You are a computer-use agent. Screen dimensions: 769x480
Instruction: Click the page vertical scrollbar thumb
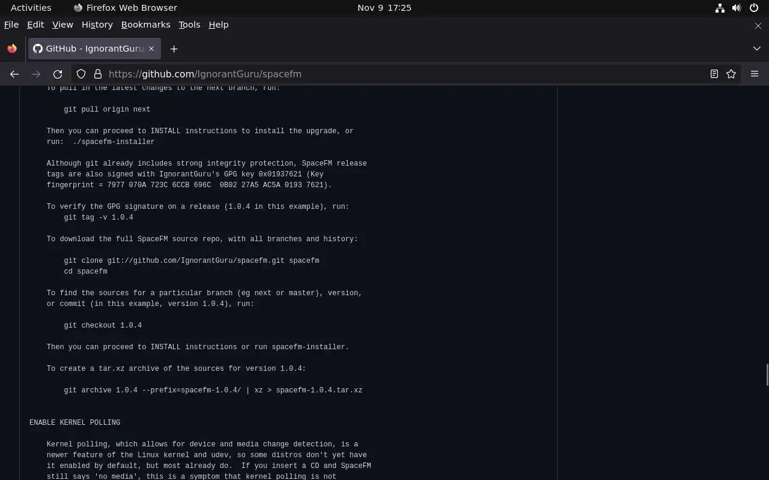pyautogui.click(x=767, y=375)
